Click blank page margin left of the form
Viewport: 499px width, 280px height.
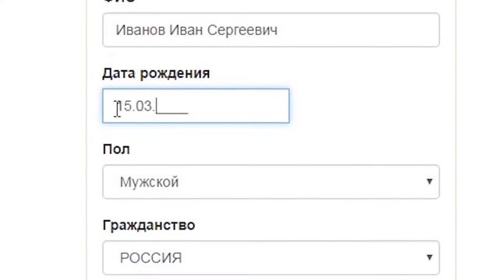pyautogui.click(x=43, y=140)
